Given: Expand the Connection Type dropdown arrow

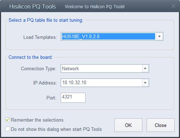Looking at the screenshot, I should tap(145, 68).
